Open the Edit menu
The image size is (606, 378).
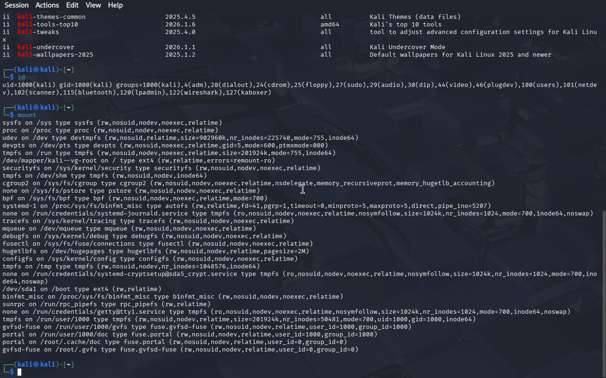[72, 5]
